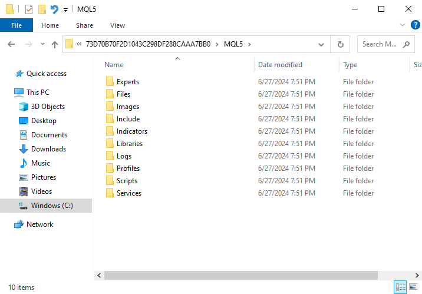Screen dimensions: 422x294
Task: Switch to the Home ribbon tab
Action: [x=50, y=25]
